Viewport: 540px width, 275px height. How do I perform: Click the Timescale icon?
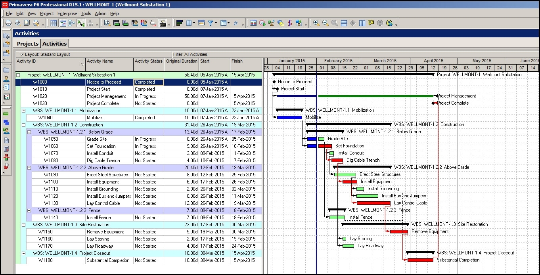point(201,23)
